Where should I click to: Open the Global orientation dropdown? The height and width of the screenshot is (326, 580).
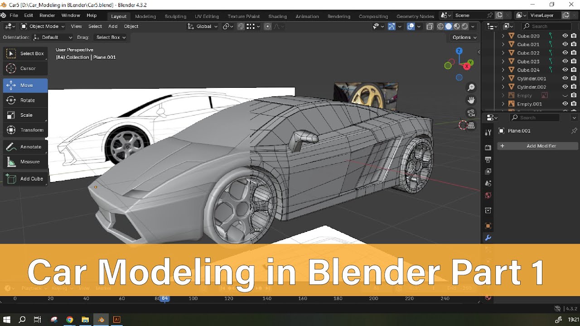[x=203, y=26]
